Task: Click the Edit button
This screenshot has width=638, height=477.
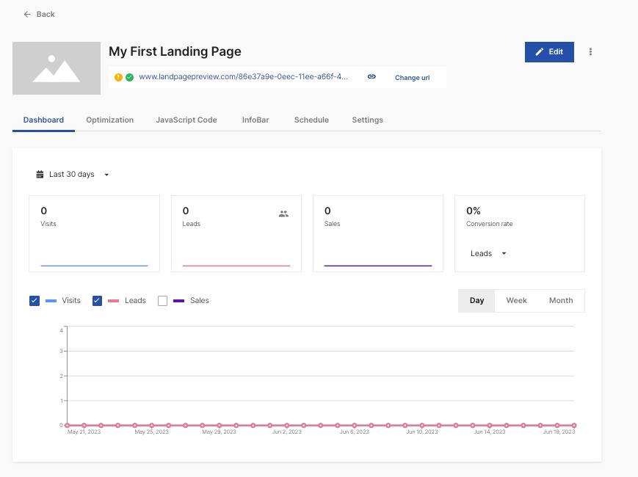Action: [x=549, y=52]
